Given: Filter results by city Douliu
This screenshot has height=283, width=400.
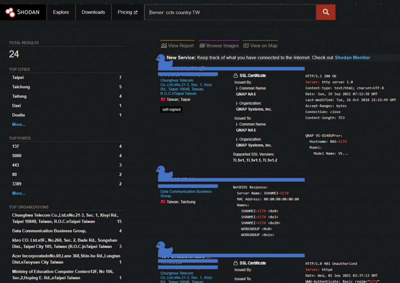Looking at the screenshot, I should click(67, 115).
